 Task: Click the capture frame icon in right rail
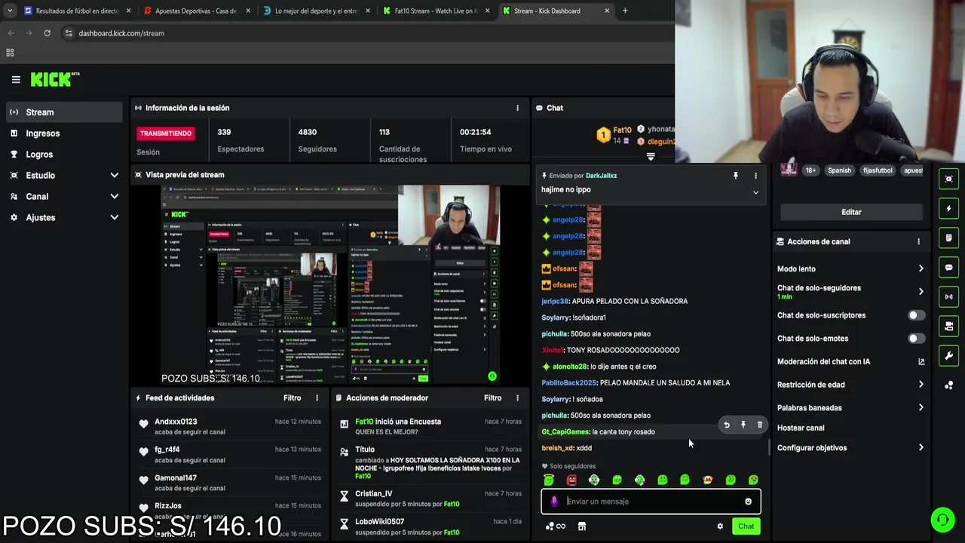pos(948,179)
